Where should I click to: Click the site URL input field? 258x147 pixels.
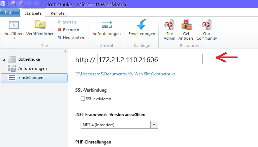point(150,59)
